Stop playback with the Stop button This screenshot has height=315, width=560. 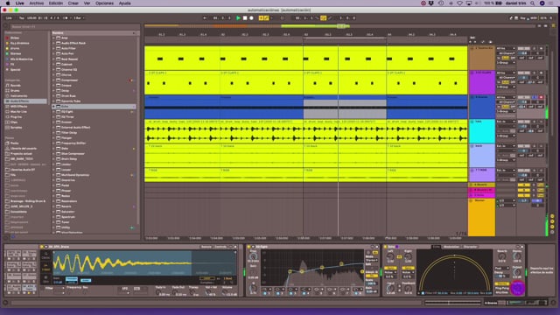[x=245, y=17]
